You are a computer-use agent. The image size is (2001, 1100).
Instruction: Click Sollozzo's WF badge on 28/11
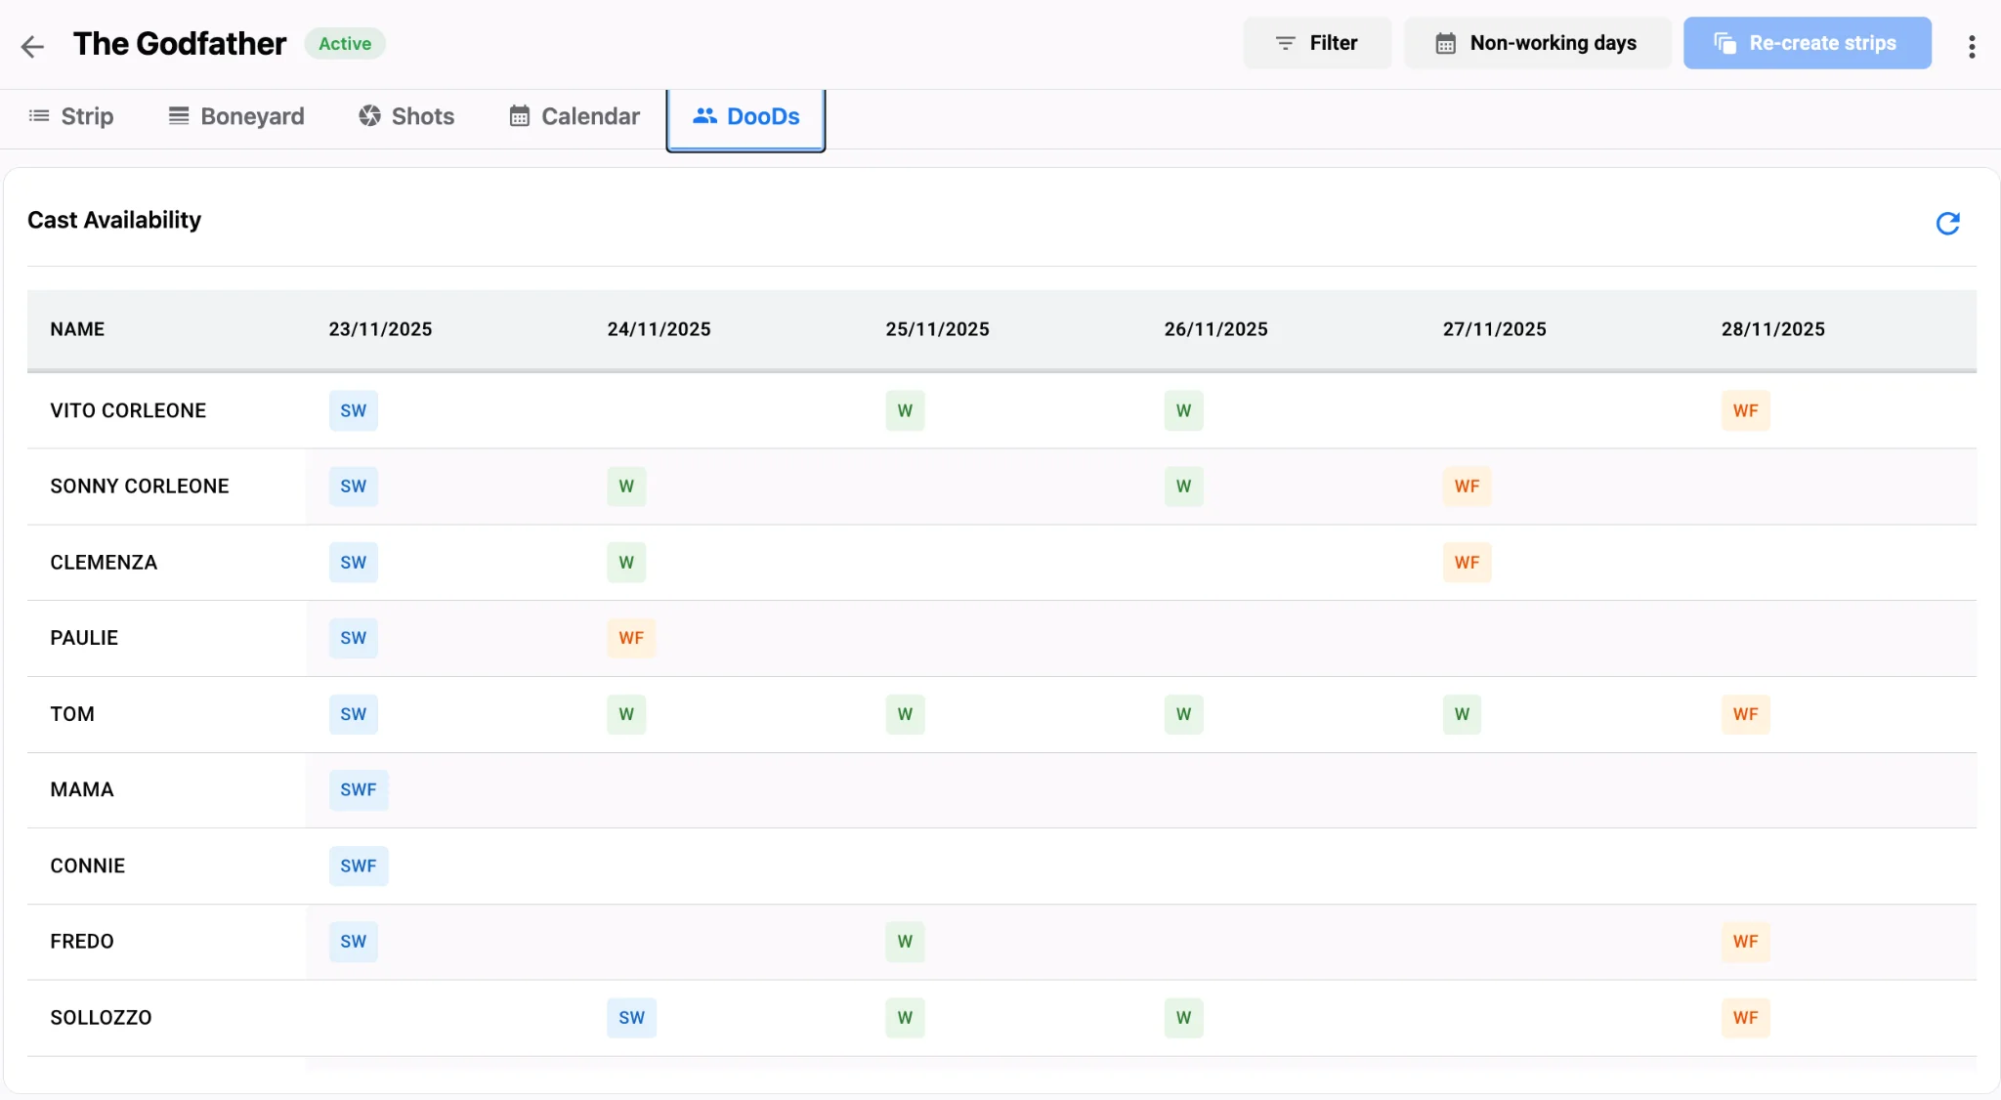(x=1745, y=1018)
